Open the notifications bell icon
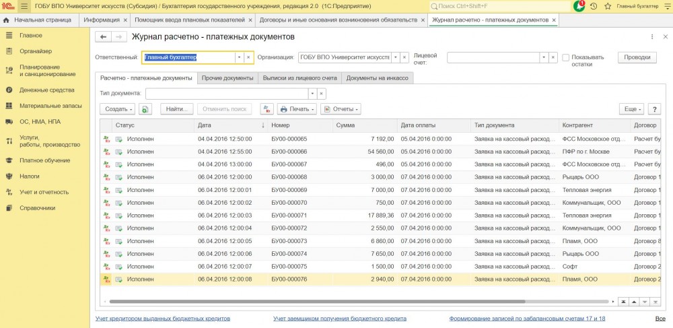This screenshot has width=673, height=328. tap(579, 6)
